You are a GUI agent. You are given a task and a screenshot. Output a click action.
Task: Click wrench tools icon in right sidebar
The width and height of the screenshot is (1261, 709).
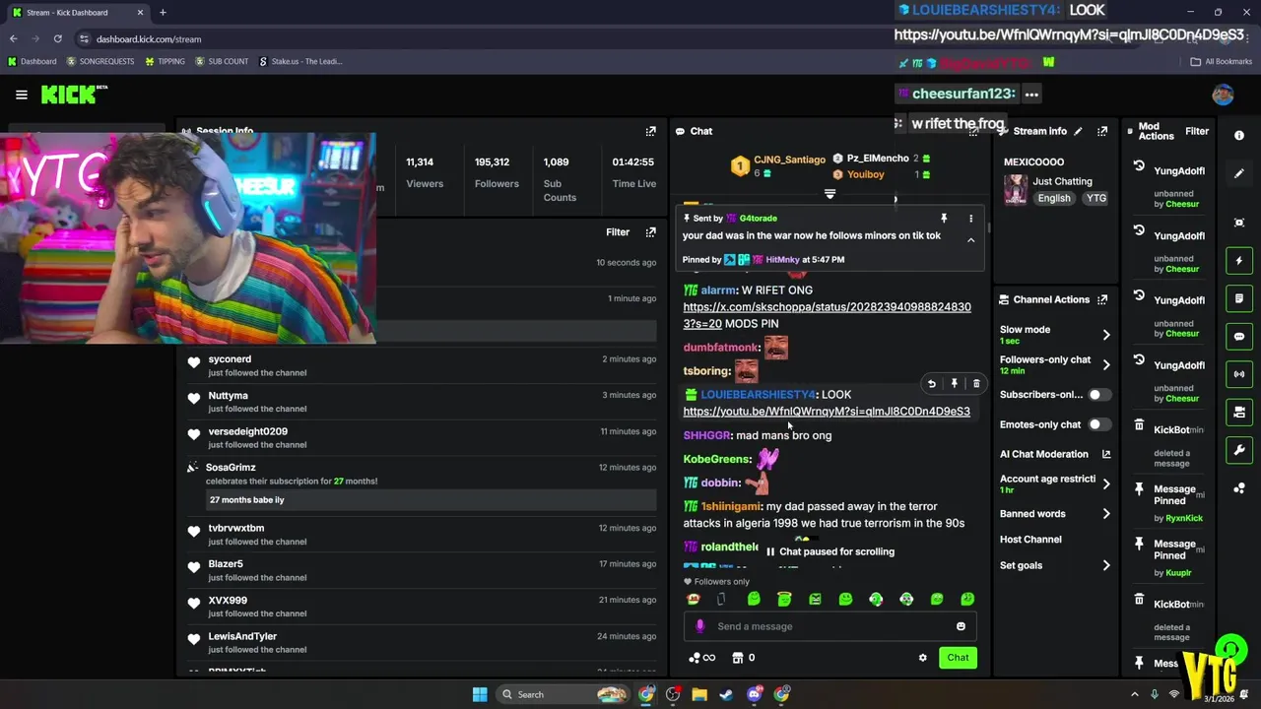[x=1239, y=450]
